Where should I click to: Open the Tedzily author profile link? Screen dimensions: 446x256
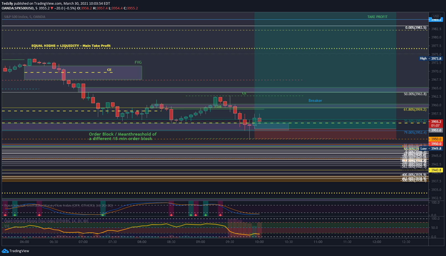click(7, 4)
